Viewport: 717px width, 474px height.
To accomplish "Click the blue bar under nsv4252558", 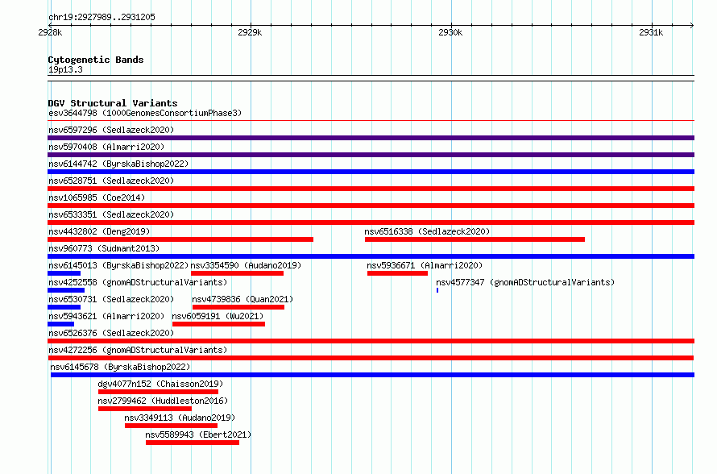I will pos(66,290).
